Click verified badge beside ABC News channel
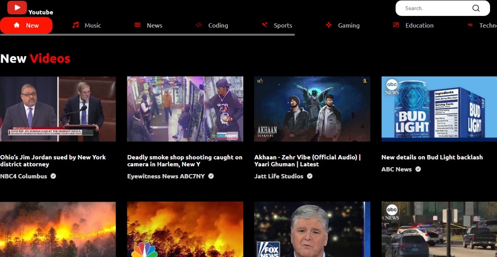497x257 pixels. point(418,169)
